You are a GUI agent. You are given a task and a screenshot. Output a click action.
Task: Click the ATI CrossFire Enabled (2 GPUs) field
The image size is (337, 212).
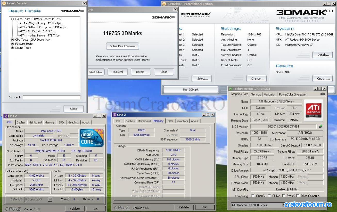(287, 189)
